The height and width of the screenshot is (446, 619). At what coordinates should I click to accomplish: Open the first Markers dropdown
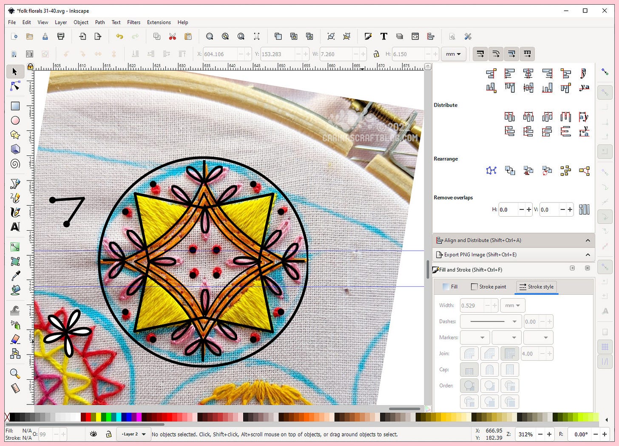click(x=475, y=338)
